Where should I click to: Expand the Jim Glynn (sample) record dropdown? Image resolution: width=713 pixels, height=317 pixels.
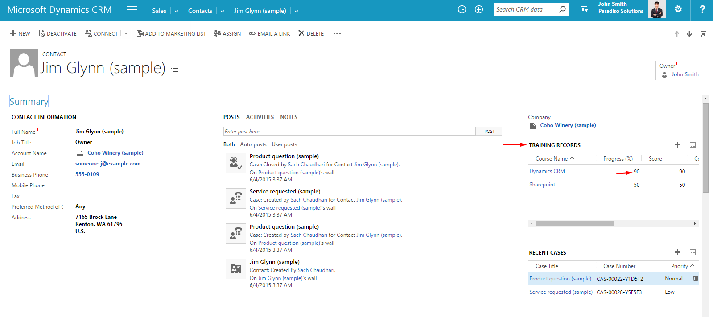296,11
